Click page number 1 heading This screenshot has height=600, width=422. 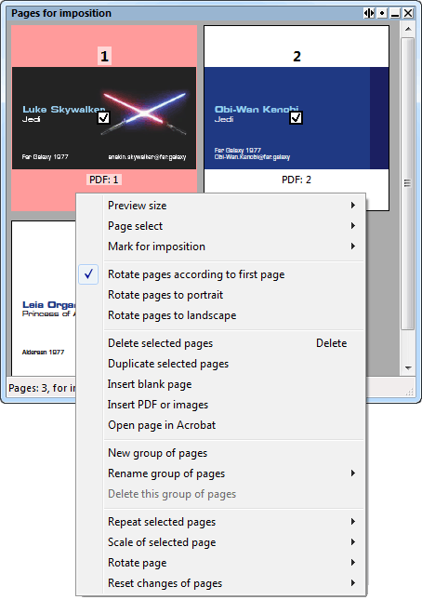point(104,56)
